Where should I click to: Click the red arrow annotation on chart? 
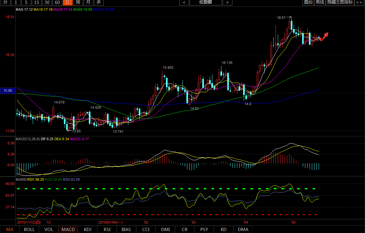[x=324, y=36]
